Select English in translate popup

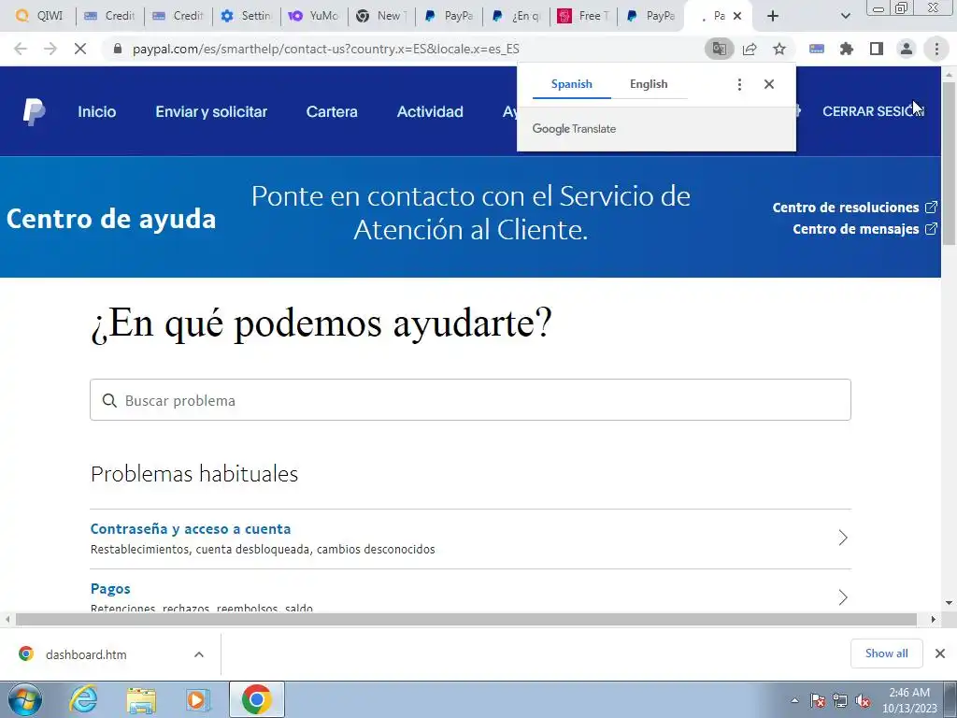[649, 84]
